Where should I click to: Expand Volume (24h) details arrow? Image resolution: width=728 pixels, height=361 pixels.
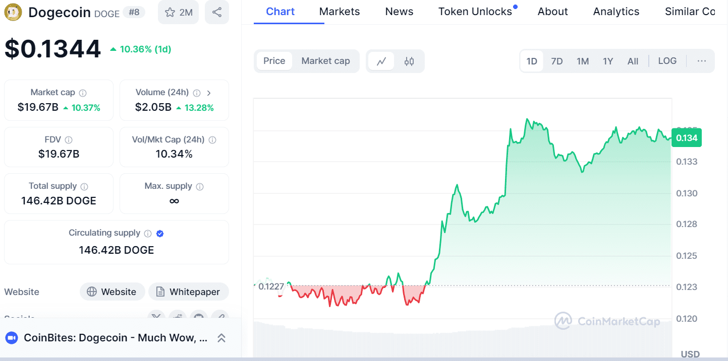tap(209, 93)
